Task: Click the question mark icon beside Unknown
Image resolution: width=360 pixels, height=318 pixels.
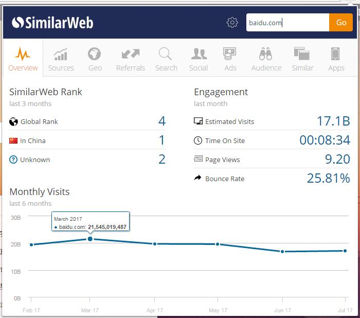Action: (x=13, y=160)
